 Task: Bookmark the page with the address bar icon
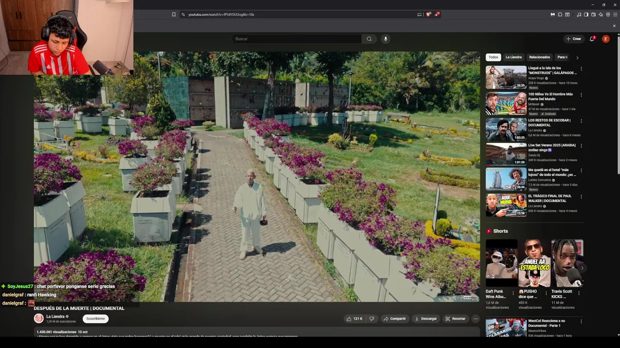click(x=174, y=14)
